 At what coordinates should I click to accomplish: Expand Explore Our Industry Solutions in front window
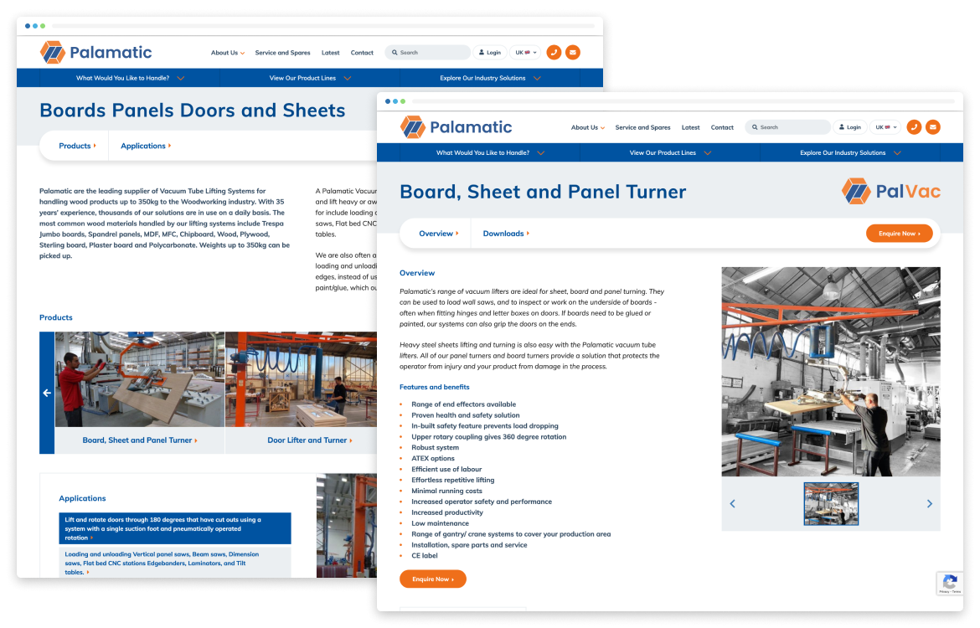pos(849,153)
